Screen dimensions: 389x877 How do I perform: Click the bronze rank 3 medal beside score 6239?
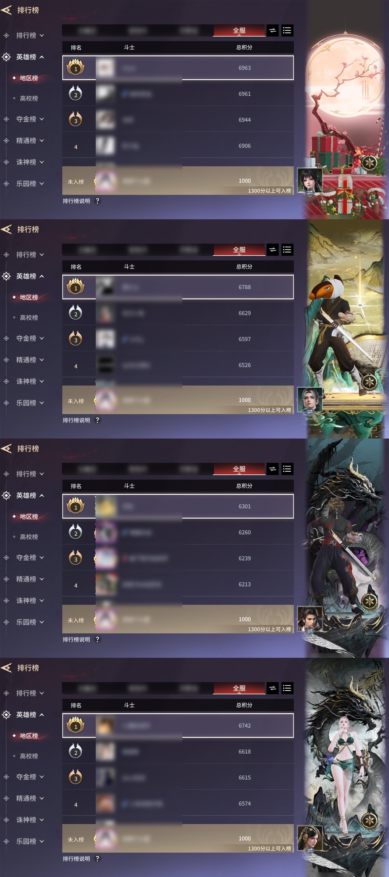pos(75,558)
